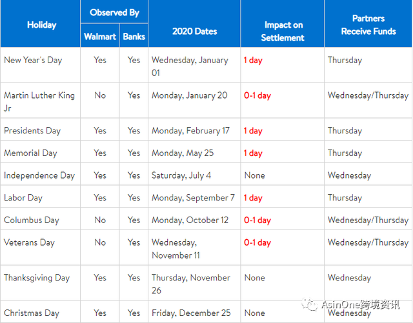Click the AsinOne watermark text
Image resolution: width=413 pixels, height=323 pixels.
(x=365, y=304)
